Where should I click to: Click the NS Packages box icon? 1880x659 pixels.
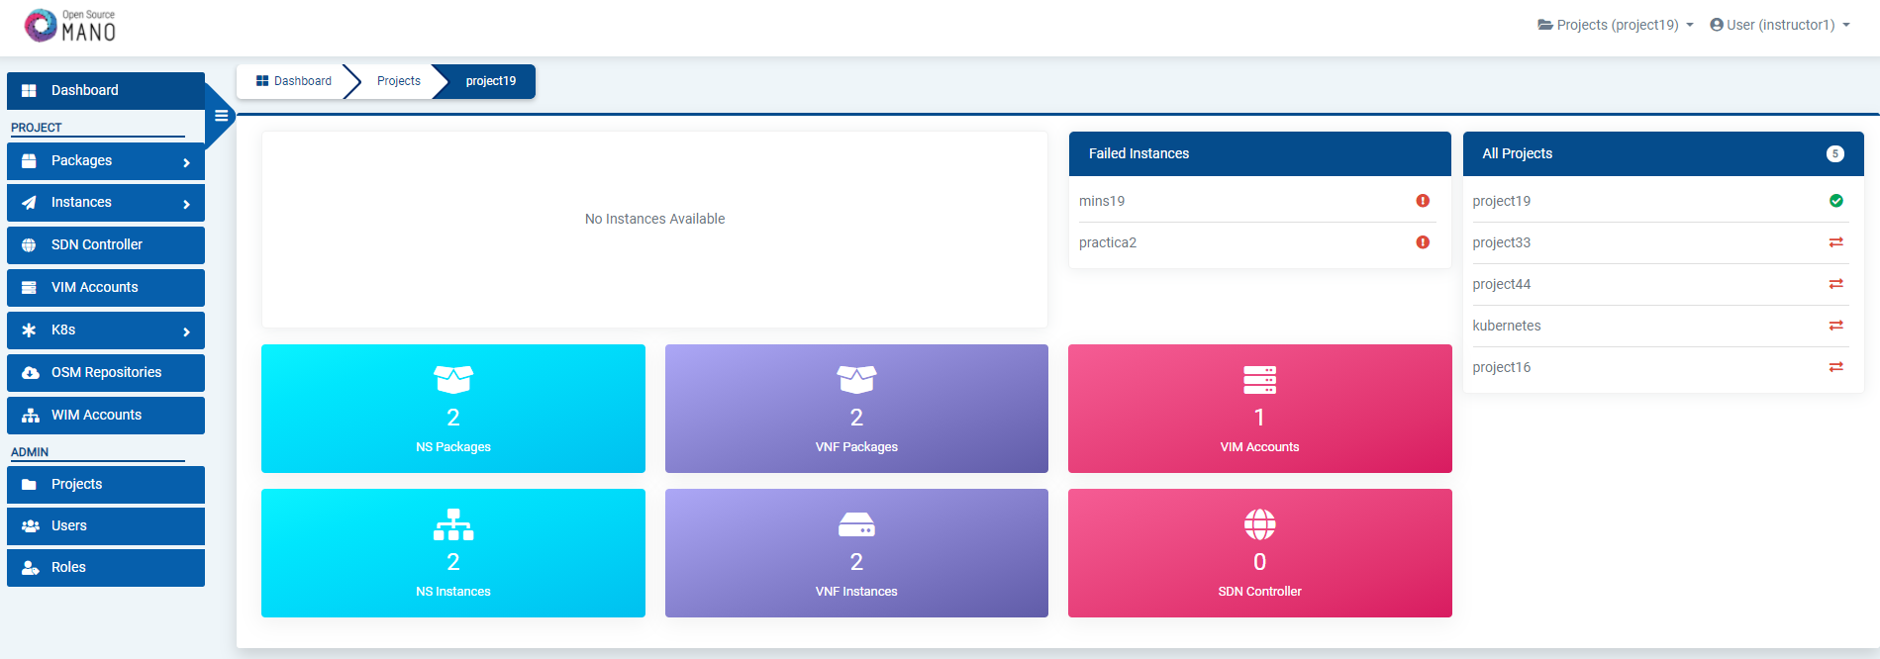pos(453,380)
